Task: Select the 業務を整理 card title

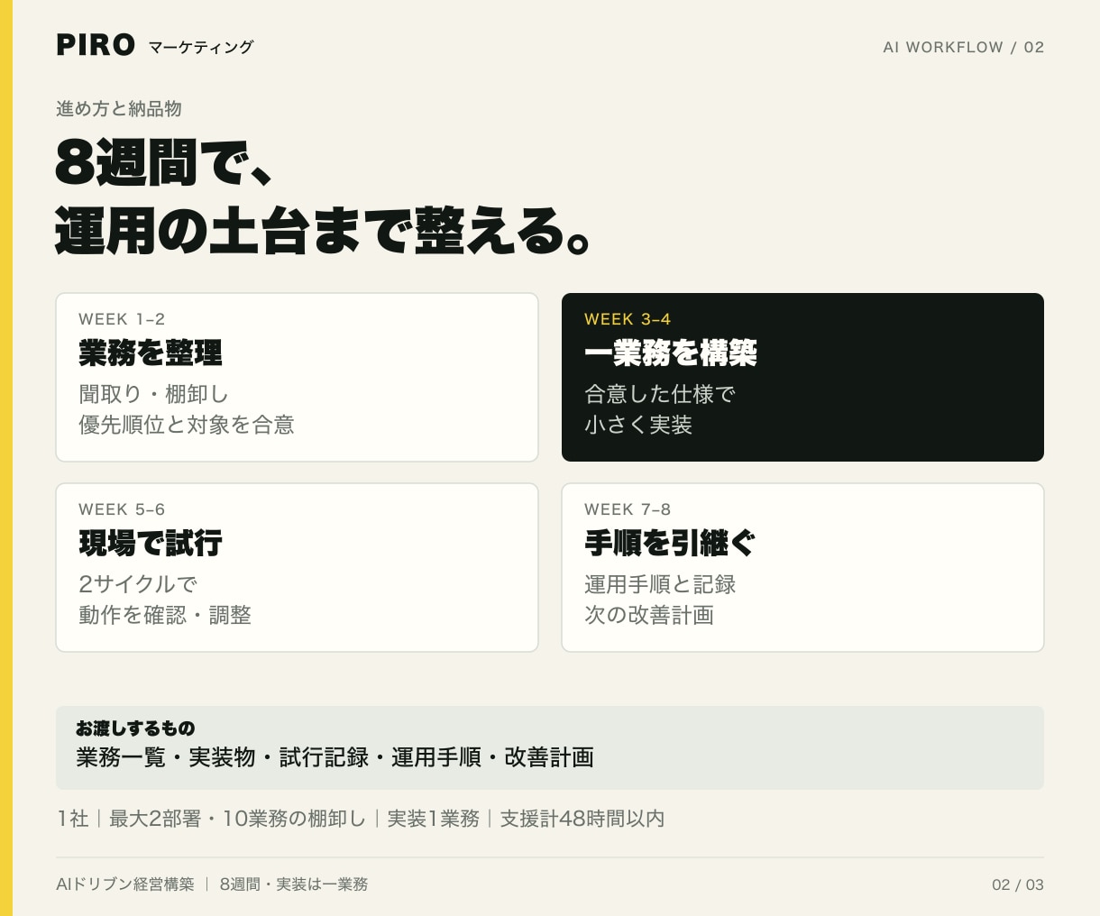Action: pos(151,353)
